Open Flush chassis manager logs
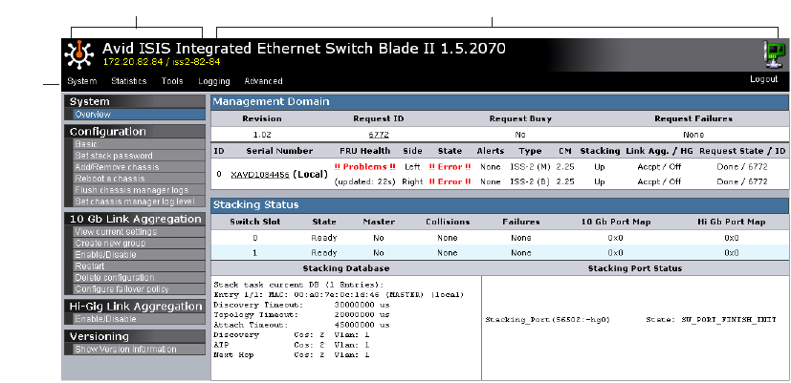The image size is (791, 383). pos(139,190)
